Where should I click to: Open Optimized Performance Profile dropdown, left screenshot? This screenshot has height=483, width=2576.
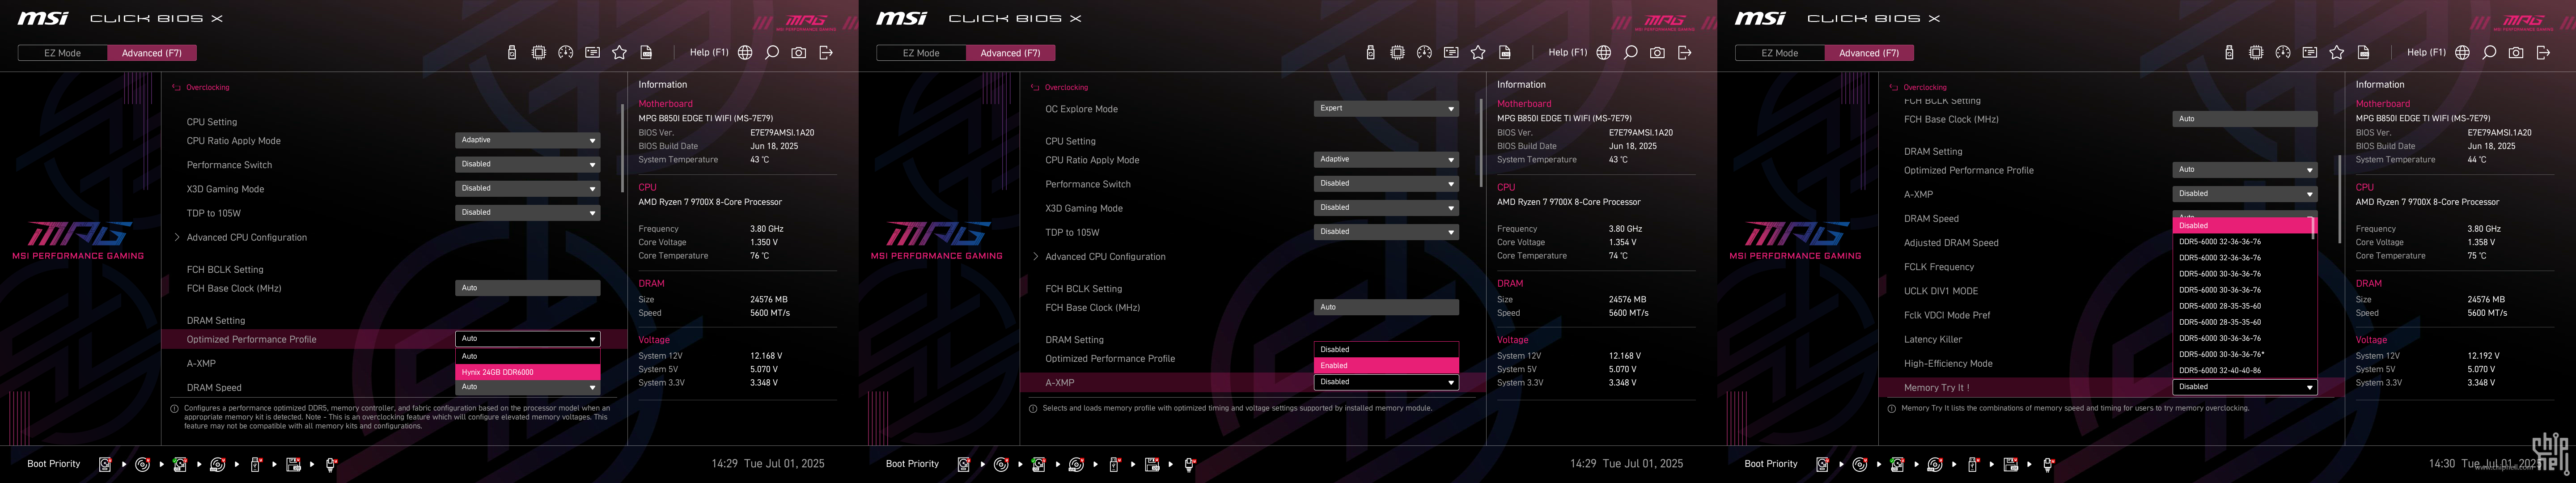coord(528,339)
